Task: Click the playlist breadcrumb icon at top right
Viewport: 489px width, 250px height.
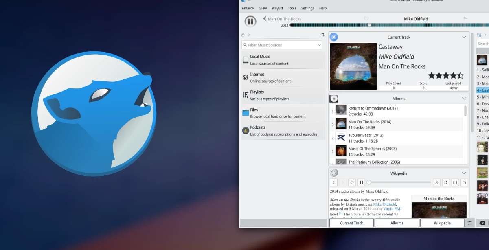Action: tap(479, 35)
